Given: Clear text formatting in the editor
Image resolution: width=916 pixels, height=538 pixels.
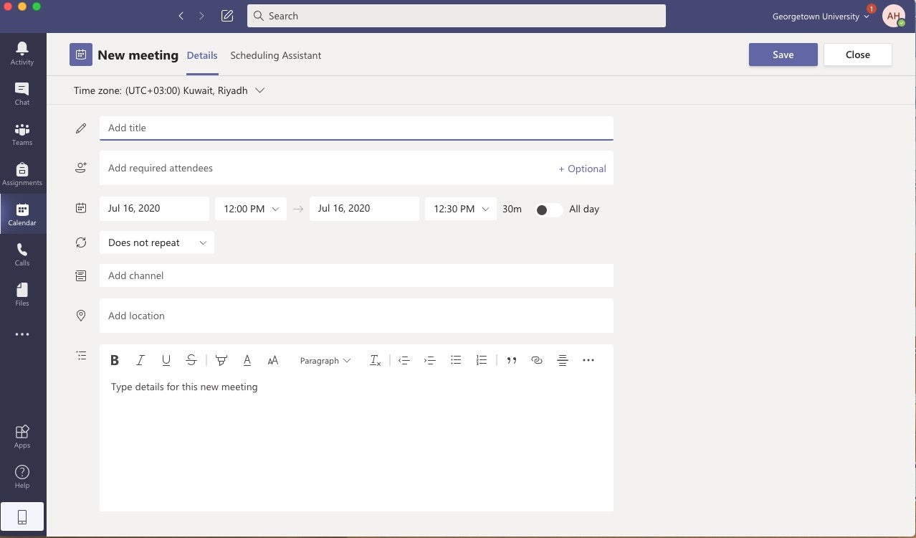Looking at the screenshot, I should click(x=375, y=360).
